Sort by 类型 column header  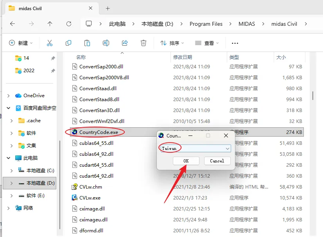(234, 57)
